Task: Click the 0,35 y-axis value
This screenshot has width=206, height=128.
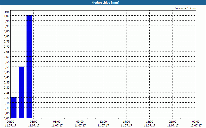Action: 7,82
